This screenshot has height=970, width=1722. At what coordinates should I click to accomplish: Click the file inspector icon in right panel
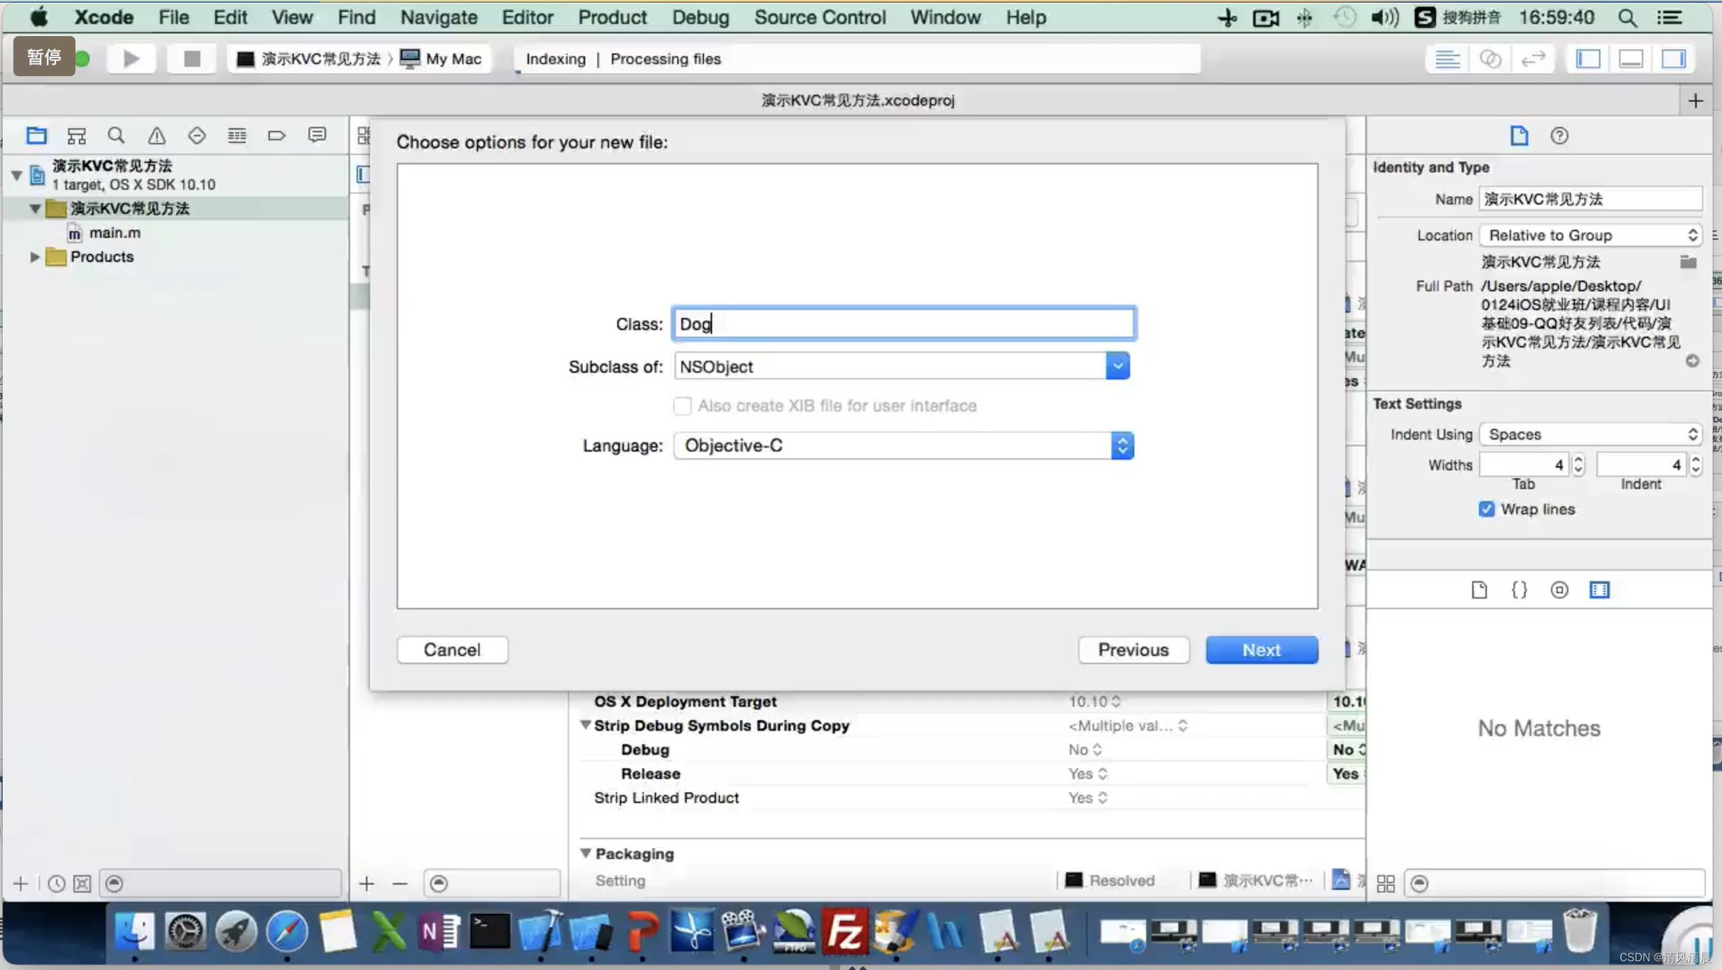(x=1518, y=136)
